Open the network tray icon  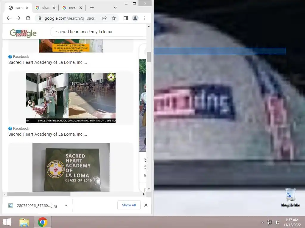click(270, 222)
